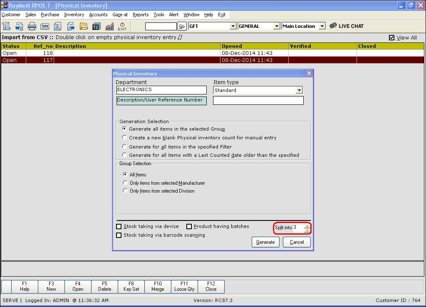Click the F12 Close function button
Viewport: 426px width, 307px height.
[x=211, y=287]
